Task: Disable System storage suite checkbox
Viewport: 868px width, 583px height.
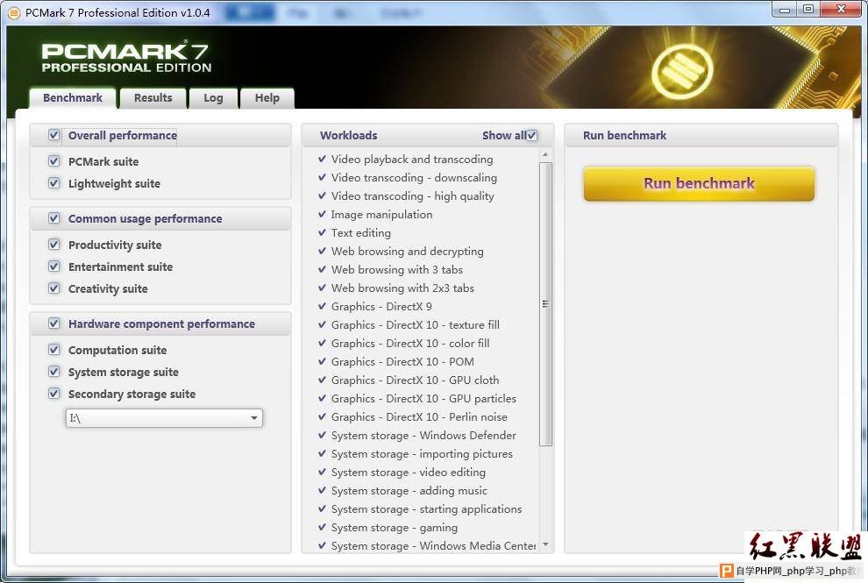Action: [x=53, y=372]
